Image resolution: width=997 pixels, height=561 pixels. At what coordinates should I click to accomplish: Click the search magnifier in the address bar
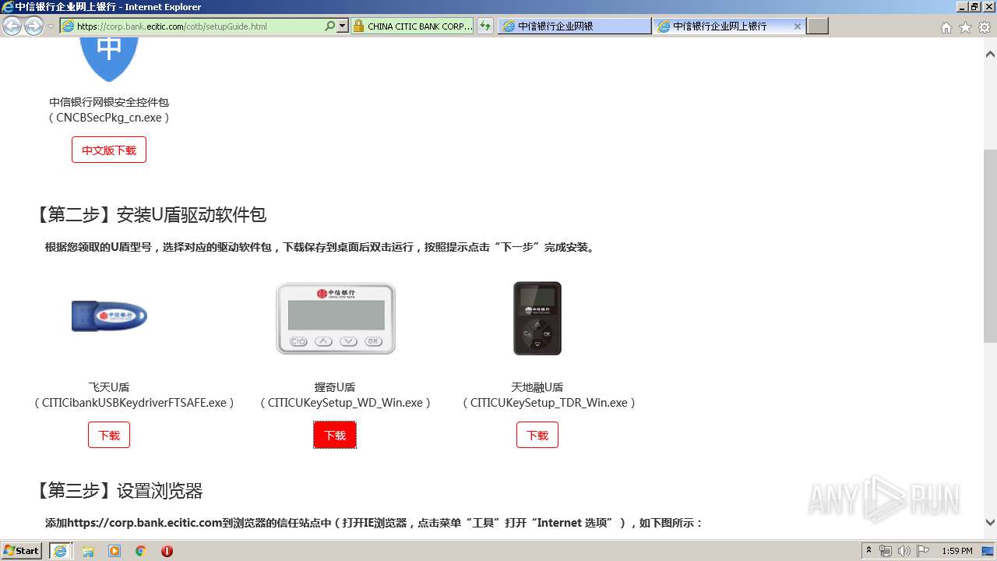tap(330, 26)
